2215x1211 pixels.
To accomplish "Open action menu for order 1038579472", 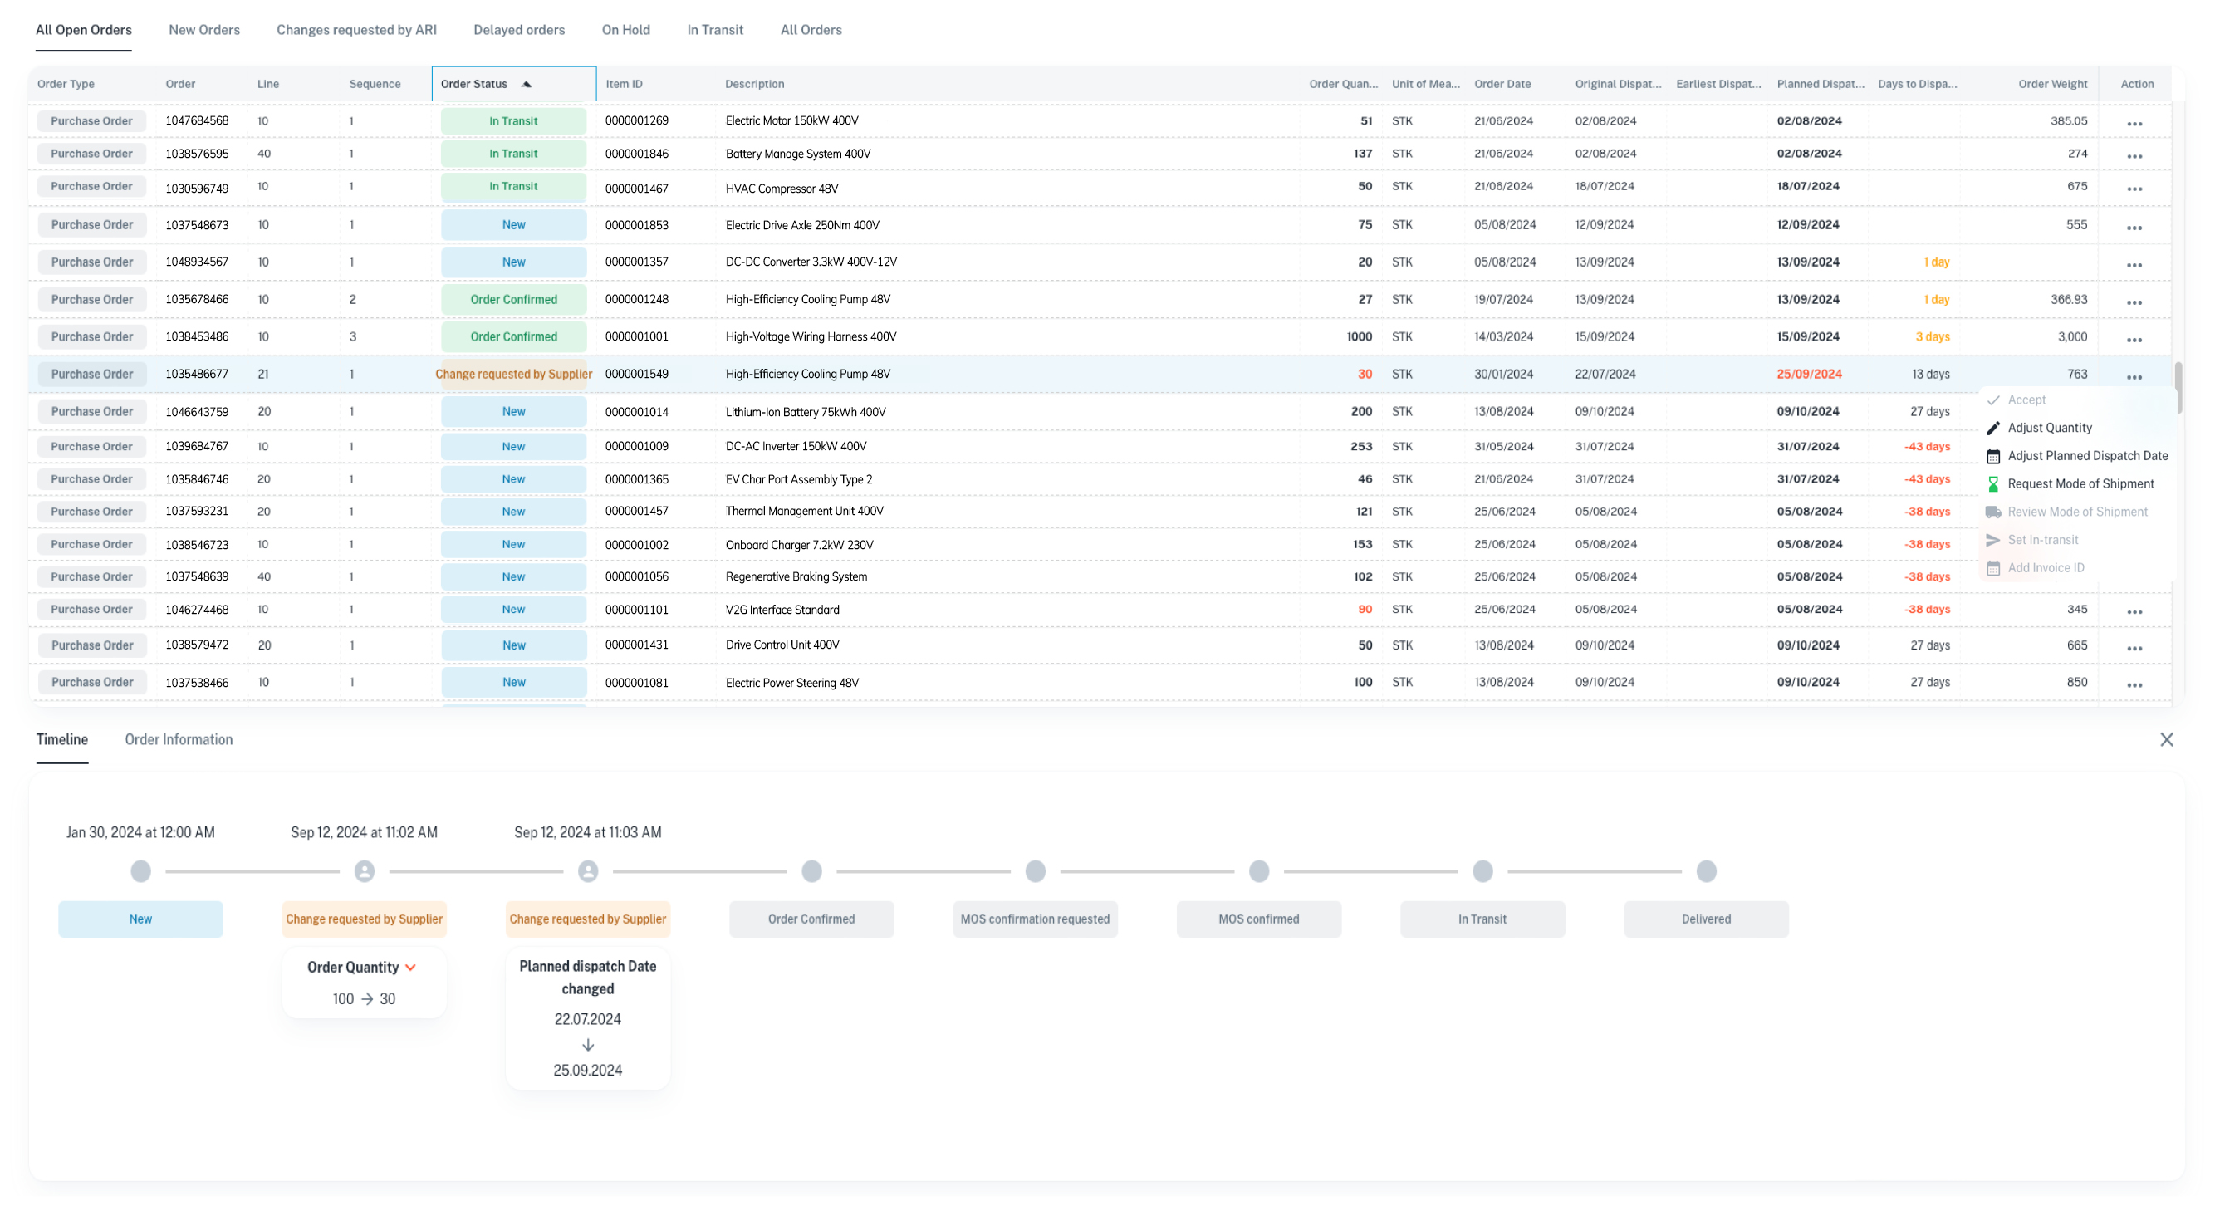I will [x=2134, y=648].
